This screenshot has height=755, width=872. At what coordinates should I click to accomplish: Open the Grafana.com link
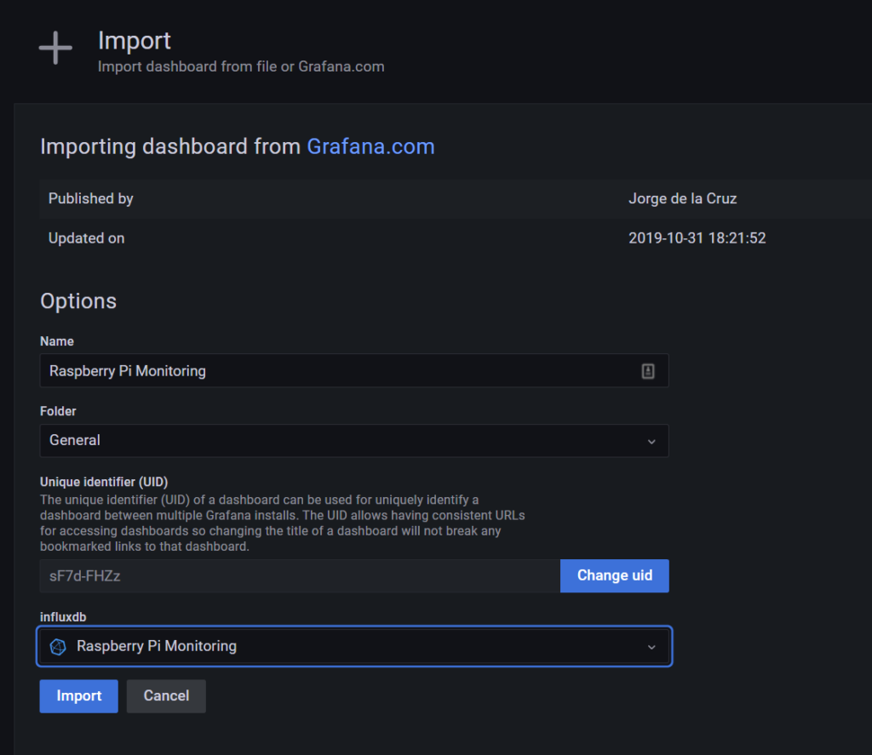coord(370,146)
